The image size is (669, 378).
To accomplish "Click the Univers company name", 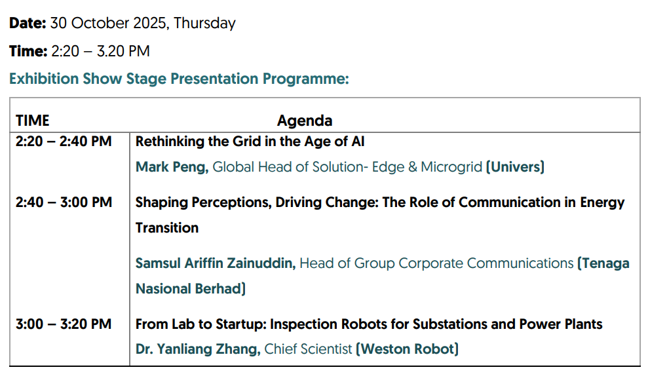I will point(515,167).
